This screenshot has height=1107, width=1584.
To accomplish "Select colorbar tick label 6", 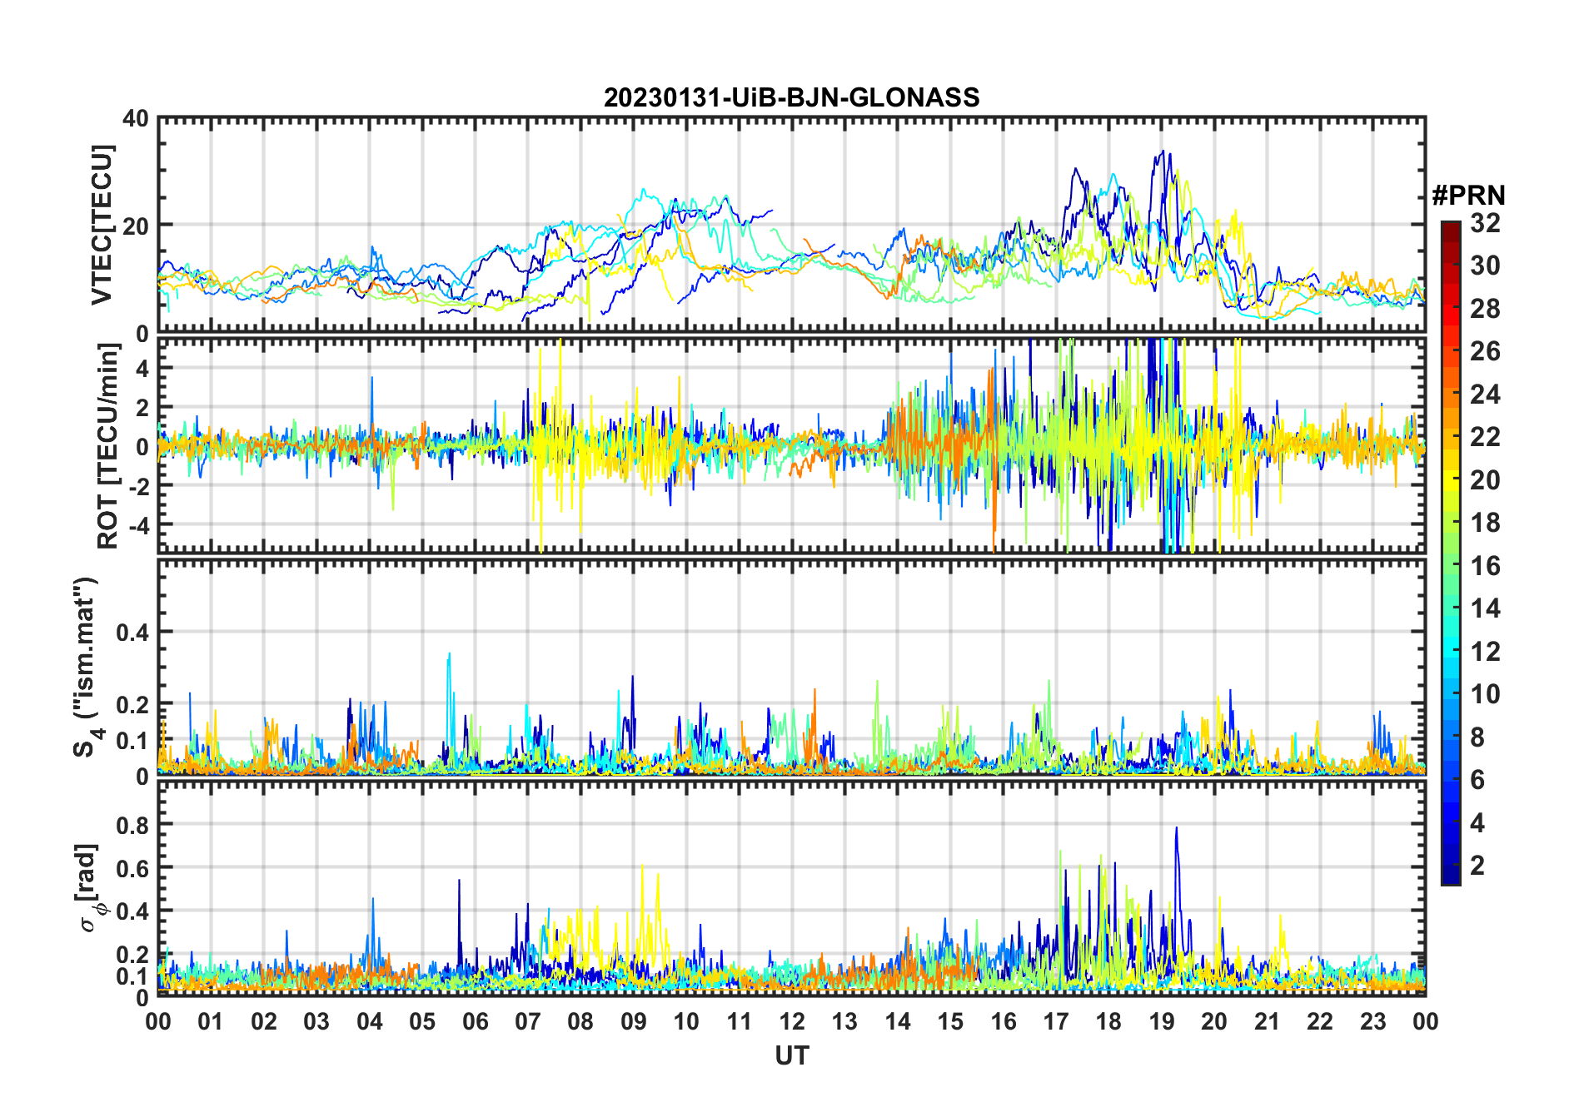I will (x=1477, y=780).
